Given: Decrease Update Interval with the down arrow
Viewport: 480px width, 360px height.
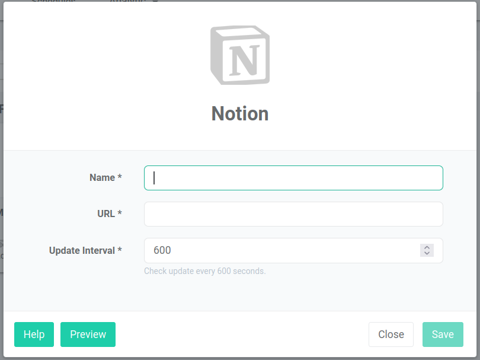Looking at the screenshot, I should (427, 253).
